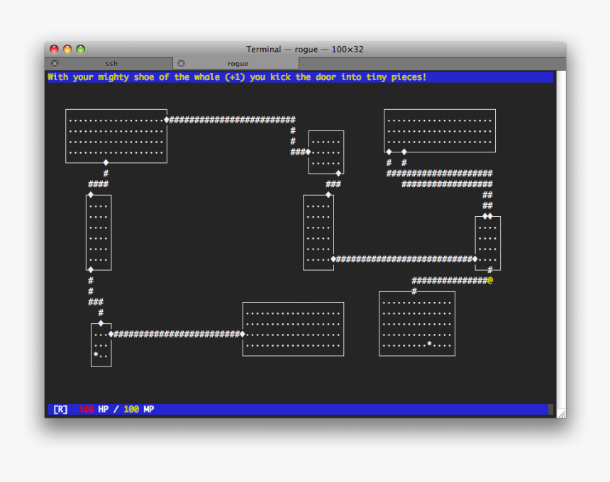Click the red close window button
This screenshot has width=610, height=482.
point(54,49)
